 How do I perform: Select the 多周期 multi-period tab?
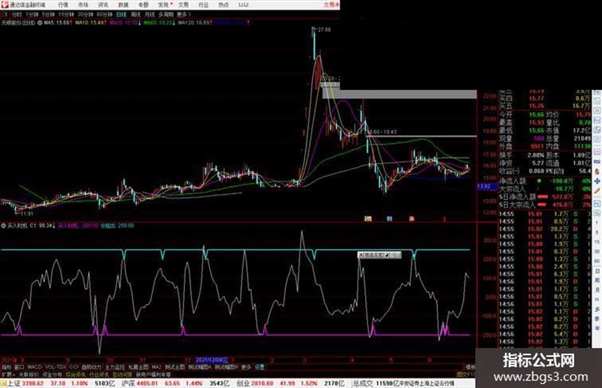pos(166,14)
